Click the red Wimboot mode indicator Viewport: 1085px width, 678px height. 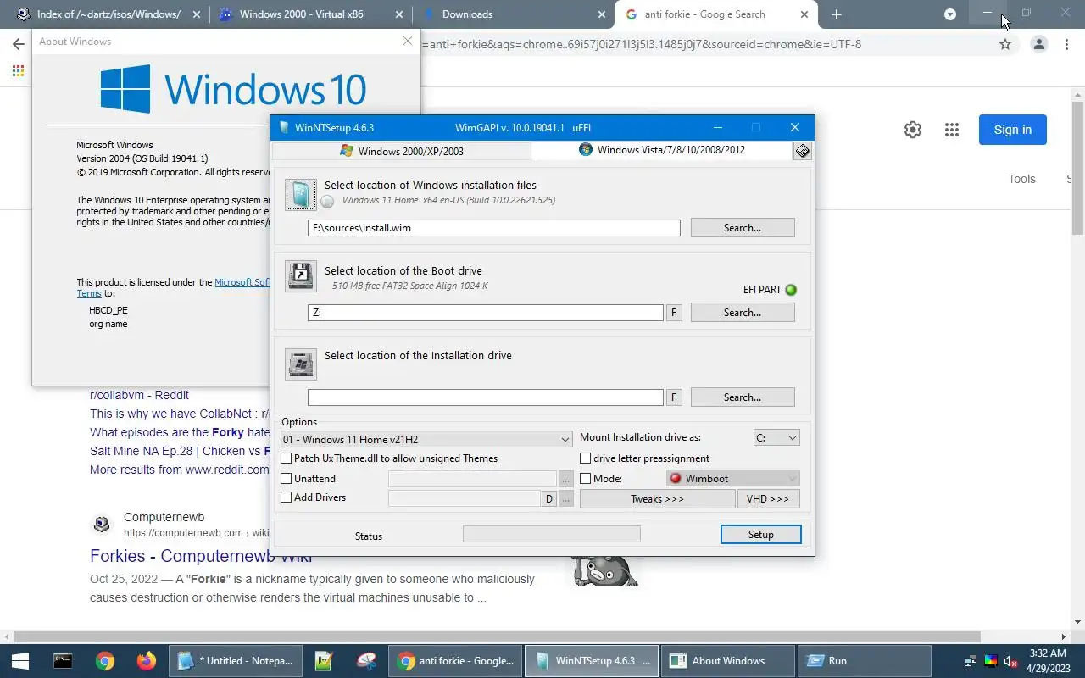(676, 478)
